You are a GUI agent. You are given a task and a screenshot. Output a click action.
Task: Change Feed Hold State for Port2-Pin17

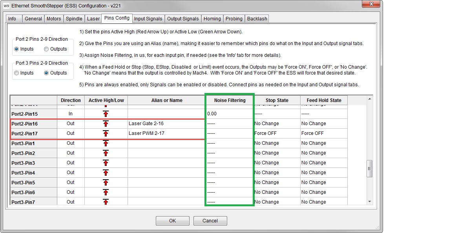pos(324,134)
